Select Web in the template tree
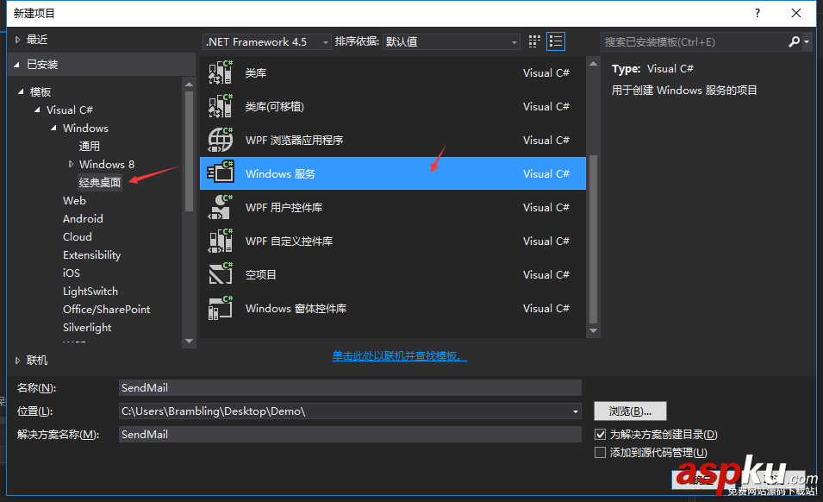 tap(74, 201)
